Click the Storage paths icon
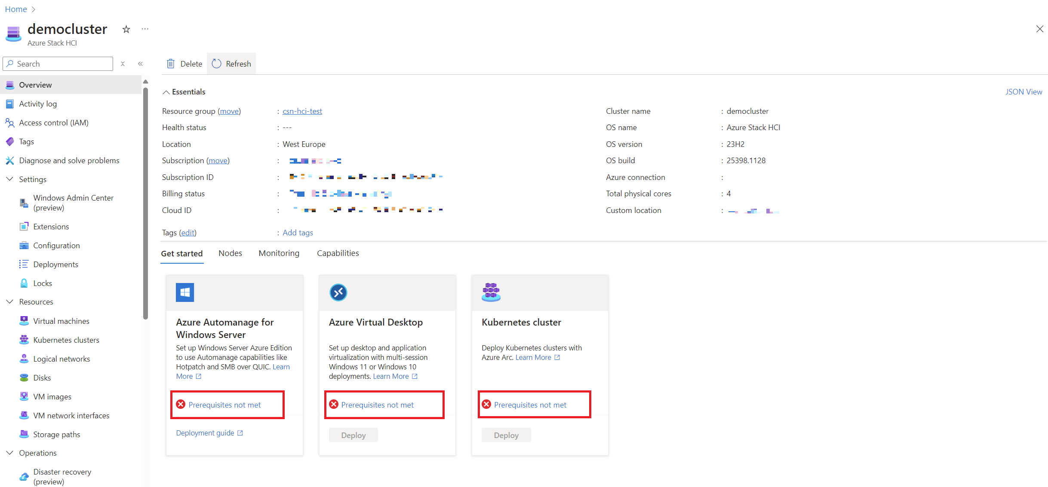The width and height of the screenshot is (1048, 487). coord(24,435)
